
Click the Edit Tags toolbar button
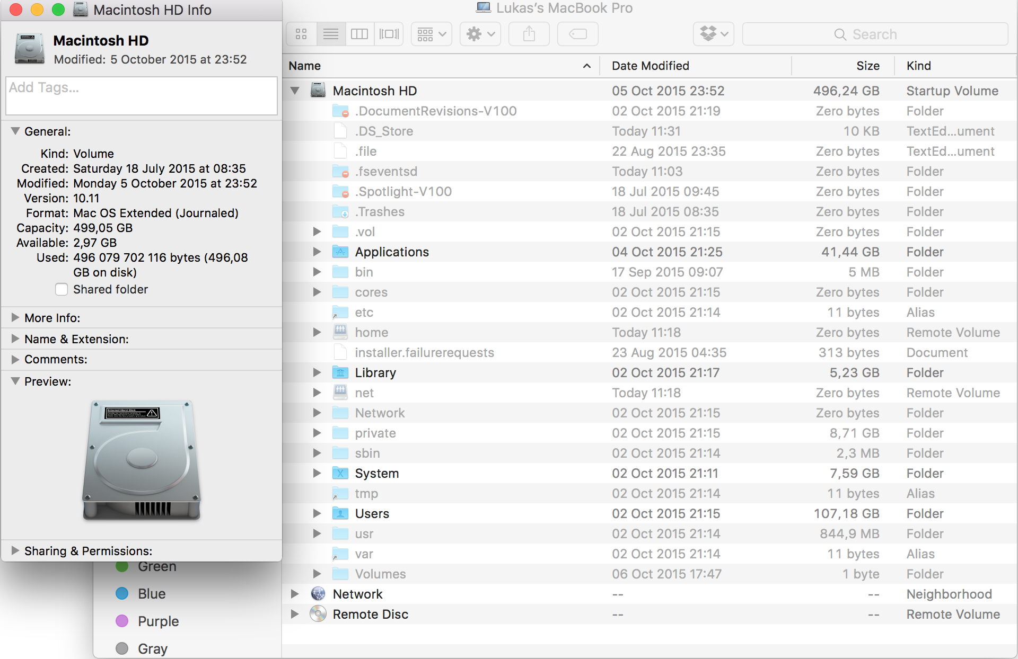click(x=578, y=34)
